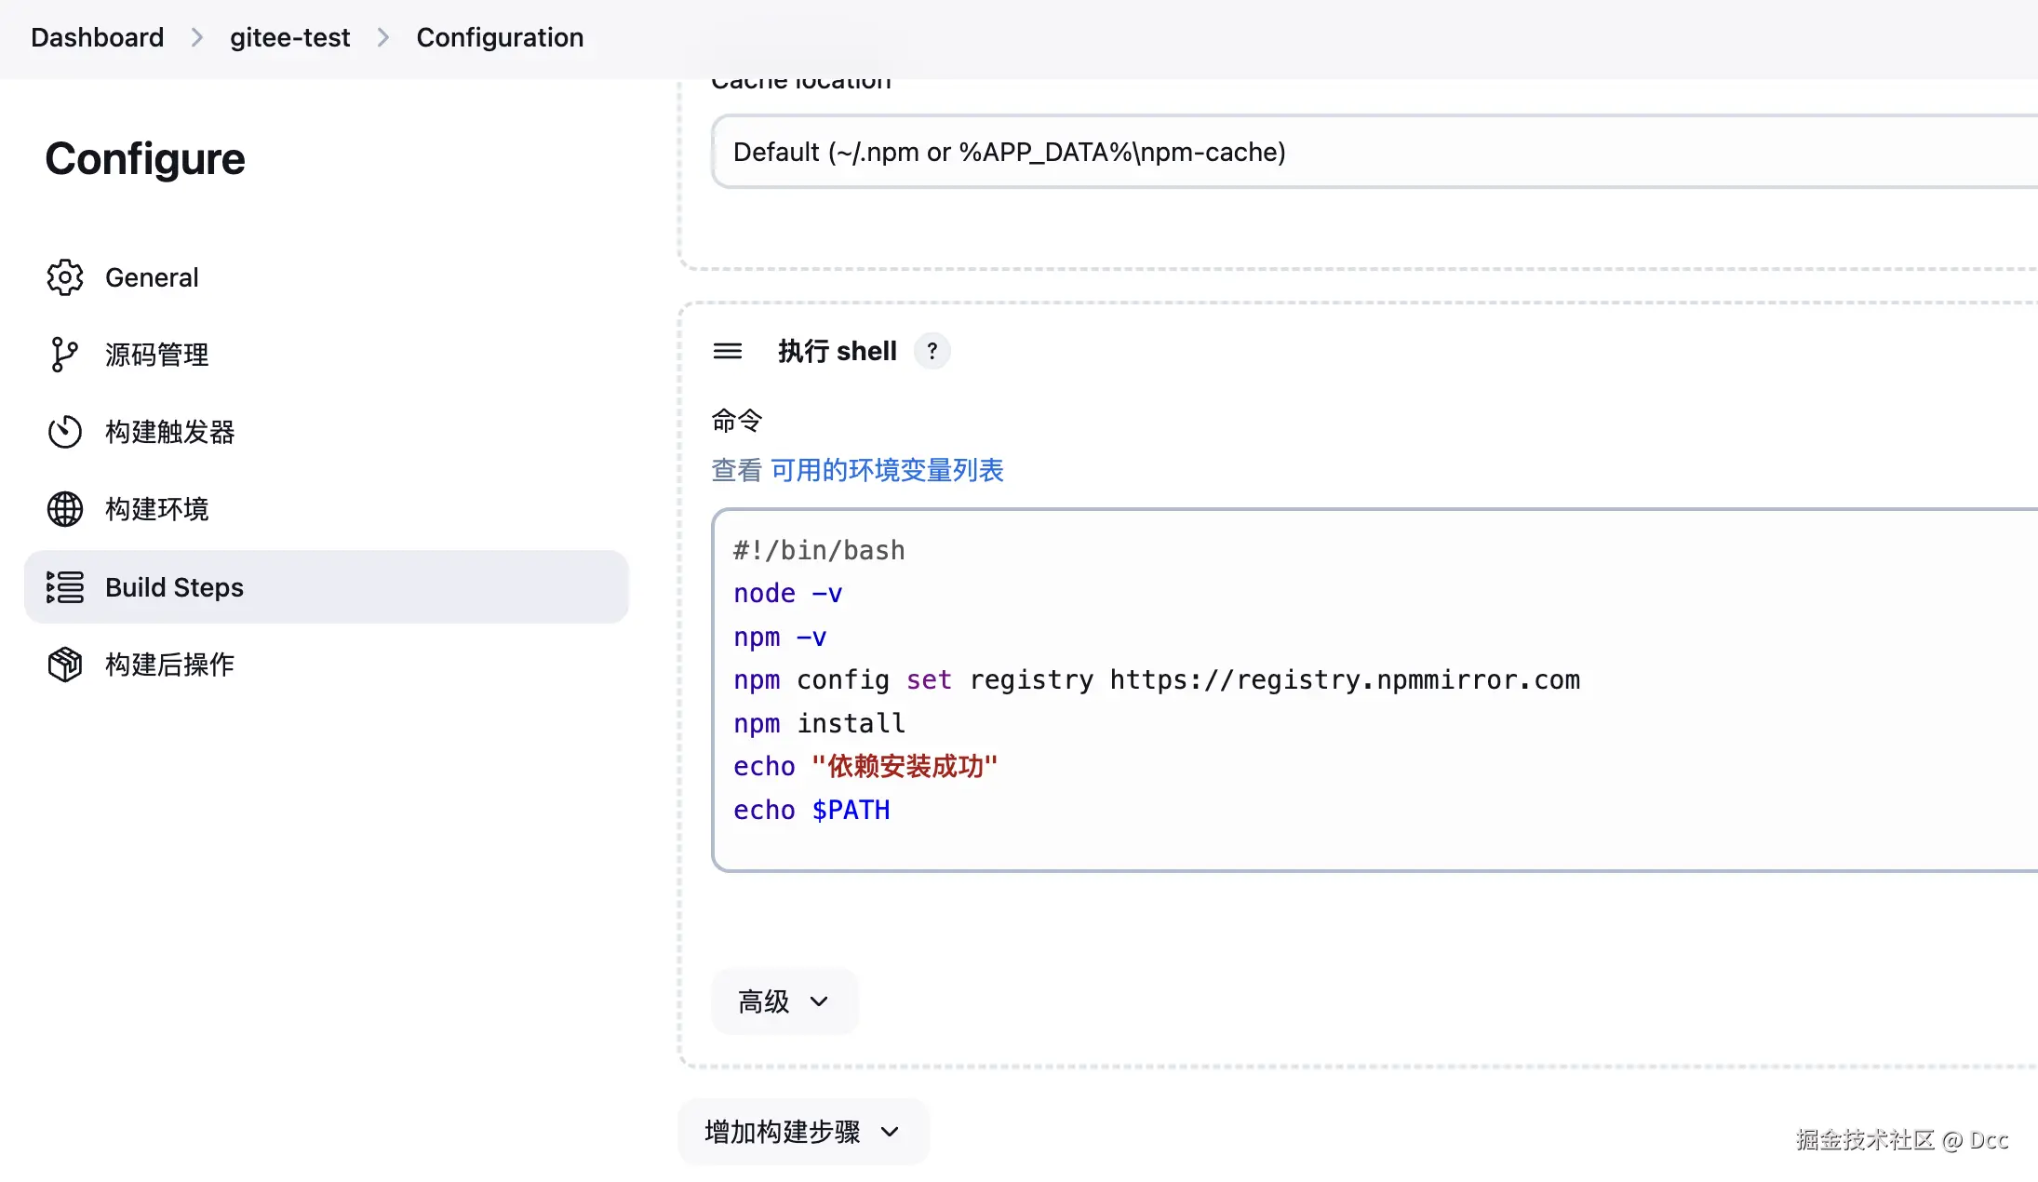Image resolution: width=2038 pixels, height=1182 pixels.
Task: Click the Build Steps list icon
Action: (x=65, y=587)
